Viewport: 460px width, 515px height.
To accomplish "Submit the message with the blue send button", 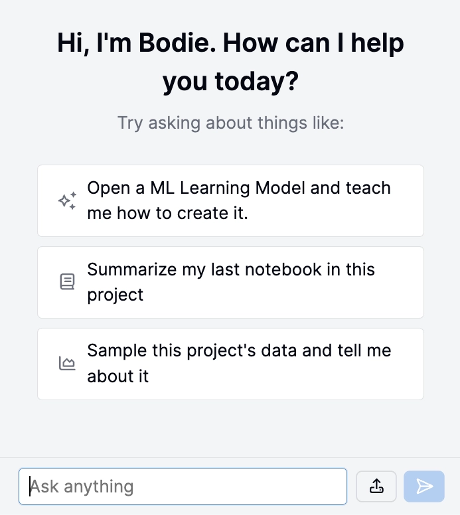I will pyautogui.click(x=424, y=486).
